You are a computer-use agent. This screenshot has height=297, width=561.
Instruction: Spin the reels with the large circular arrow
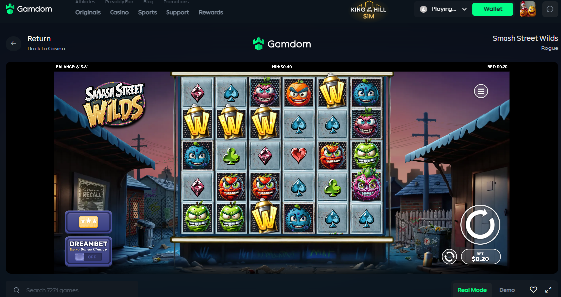pos(480,225)
